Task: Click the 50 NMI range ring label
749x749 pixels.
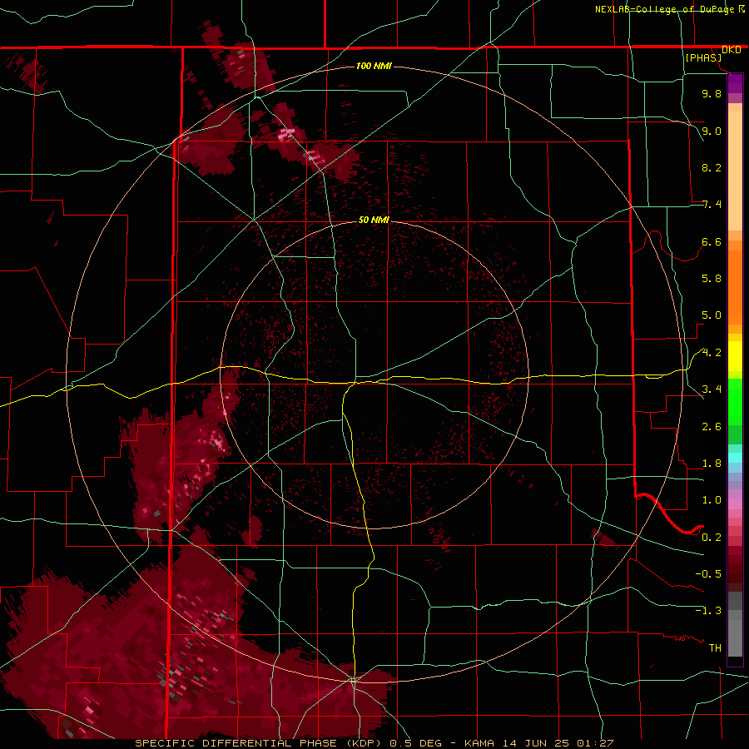Action: pos(374,220)
